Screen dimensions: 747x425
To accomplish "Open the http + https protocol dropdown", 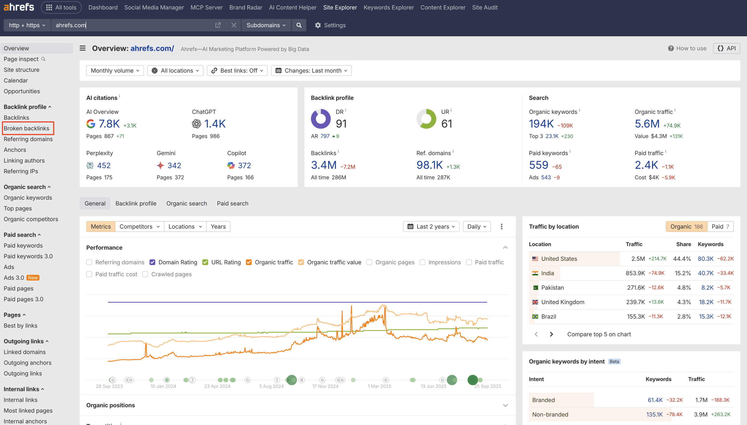I will point(27,25).
